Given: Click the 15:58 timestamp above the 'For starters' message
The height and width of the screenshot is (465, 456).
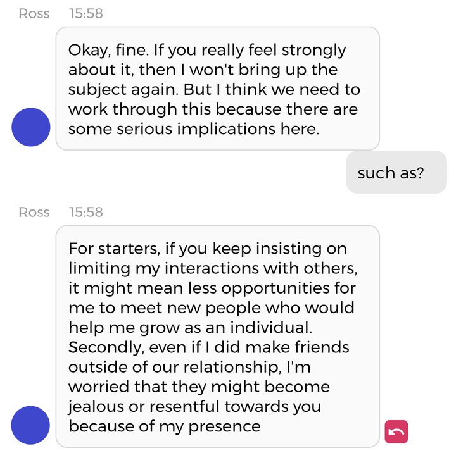Looking at the screenshot, I should point(85,212).
